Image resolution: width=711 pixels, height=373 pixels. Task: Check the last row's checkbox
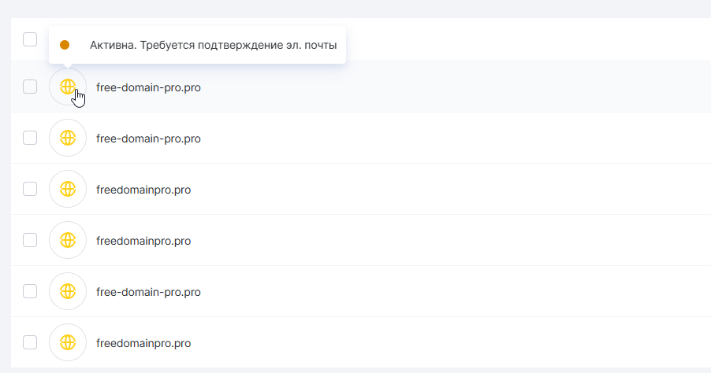pyautogui.click(x=30, y=342)
